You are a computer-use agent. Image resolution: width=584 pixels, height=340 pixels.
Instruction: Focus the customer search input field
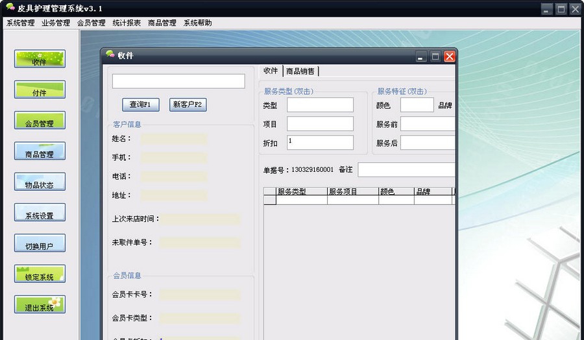click(x=178, y=81)
